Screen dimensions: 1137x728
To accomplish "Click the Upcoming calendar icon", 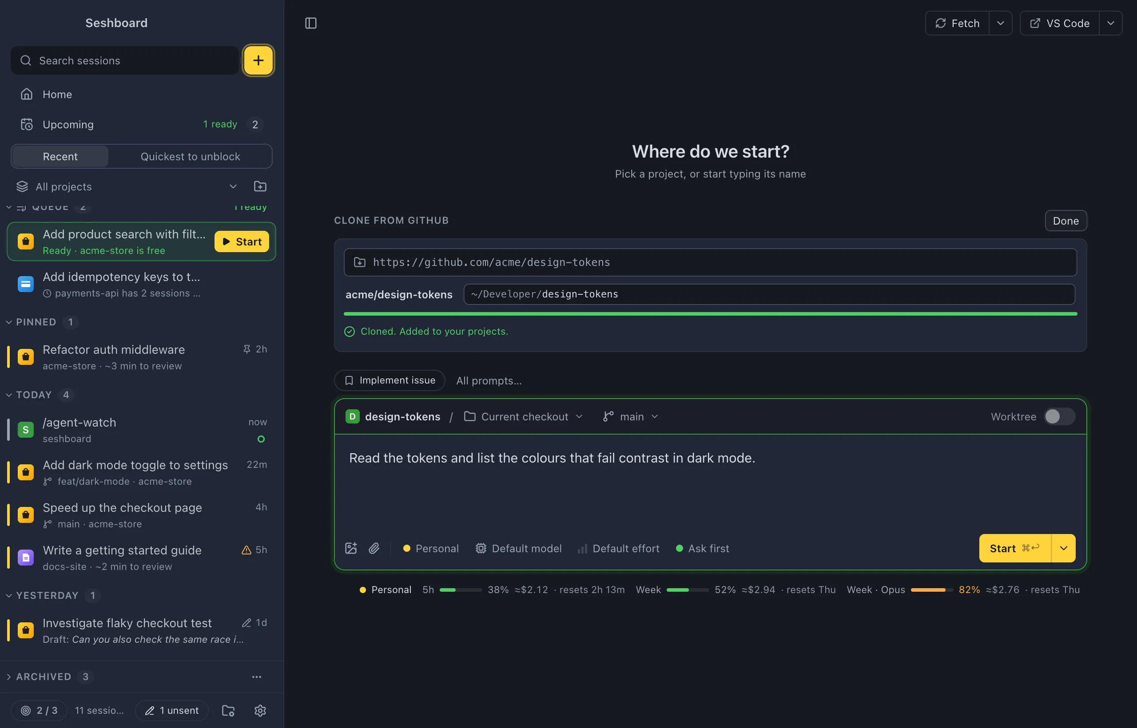I will (x=27, y=124).
